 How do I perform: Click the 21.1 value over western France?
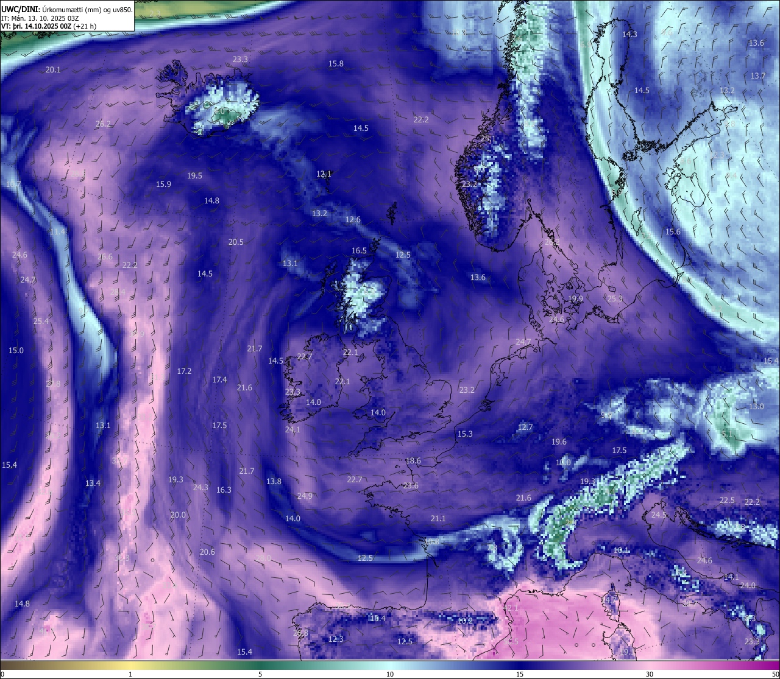[438, 519]
